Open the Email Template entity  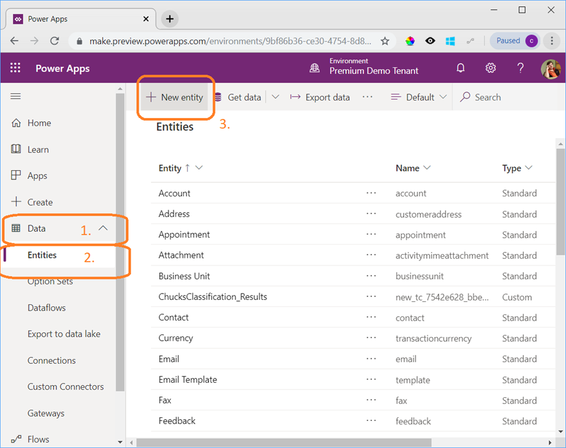coord(188,380)
